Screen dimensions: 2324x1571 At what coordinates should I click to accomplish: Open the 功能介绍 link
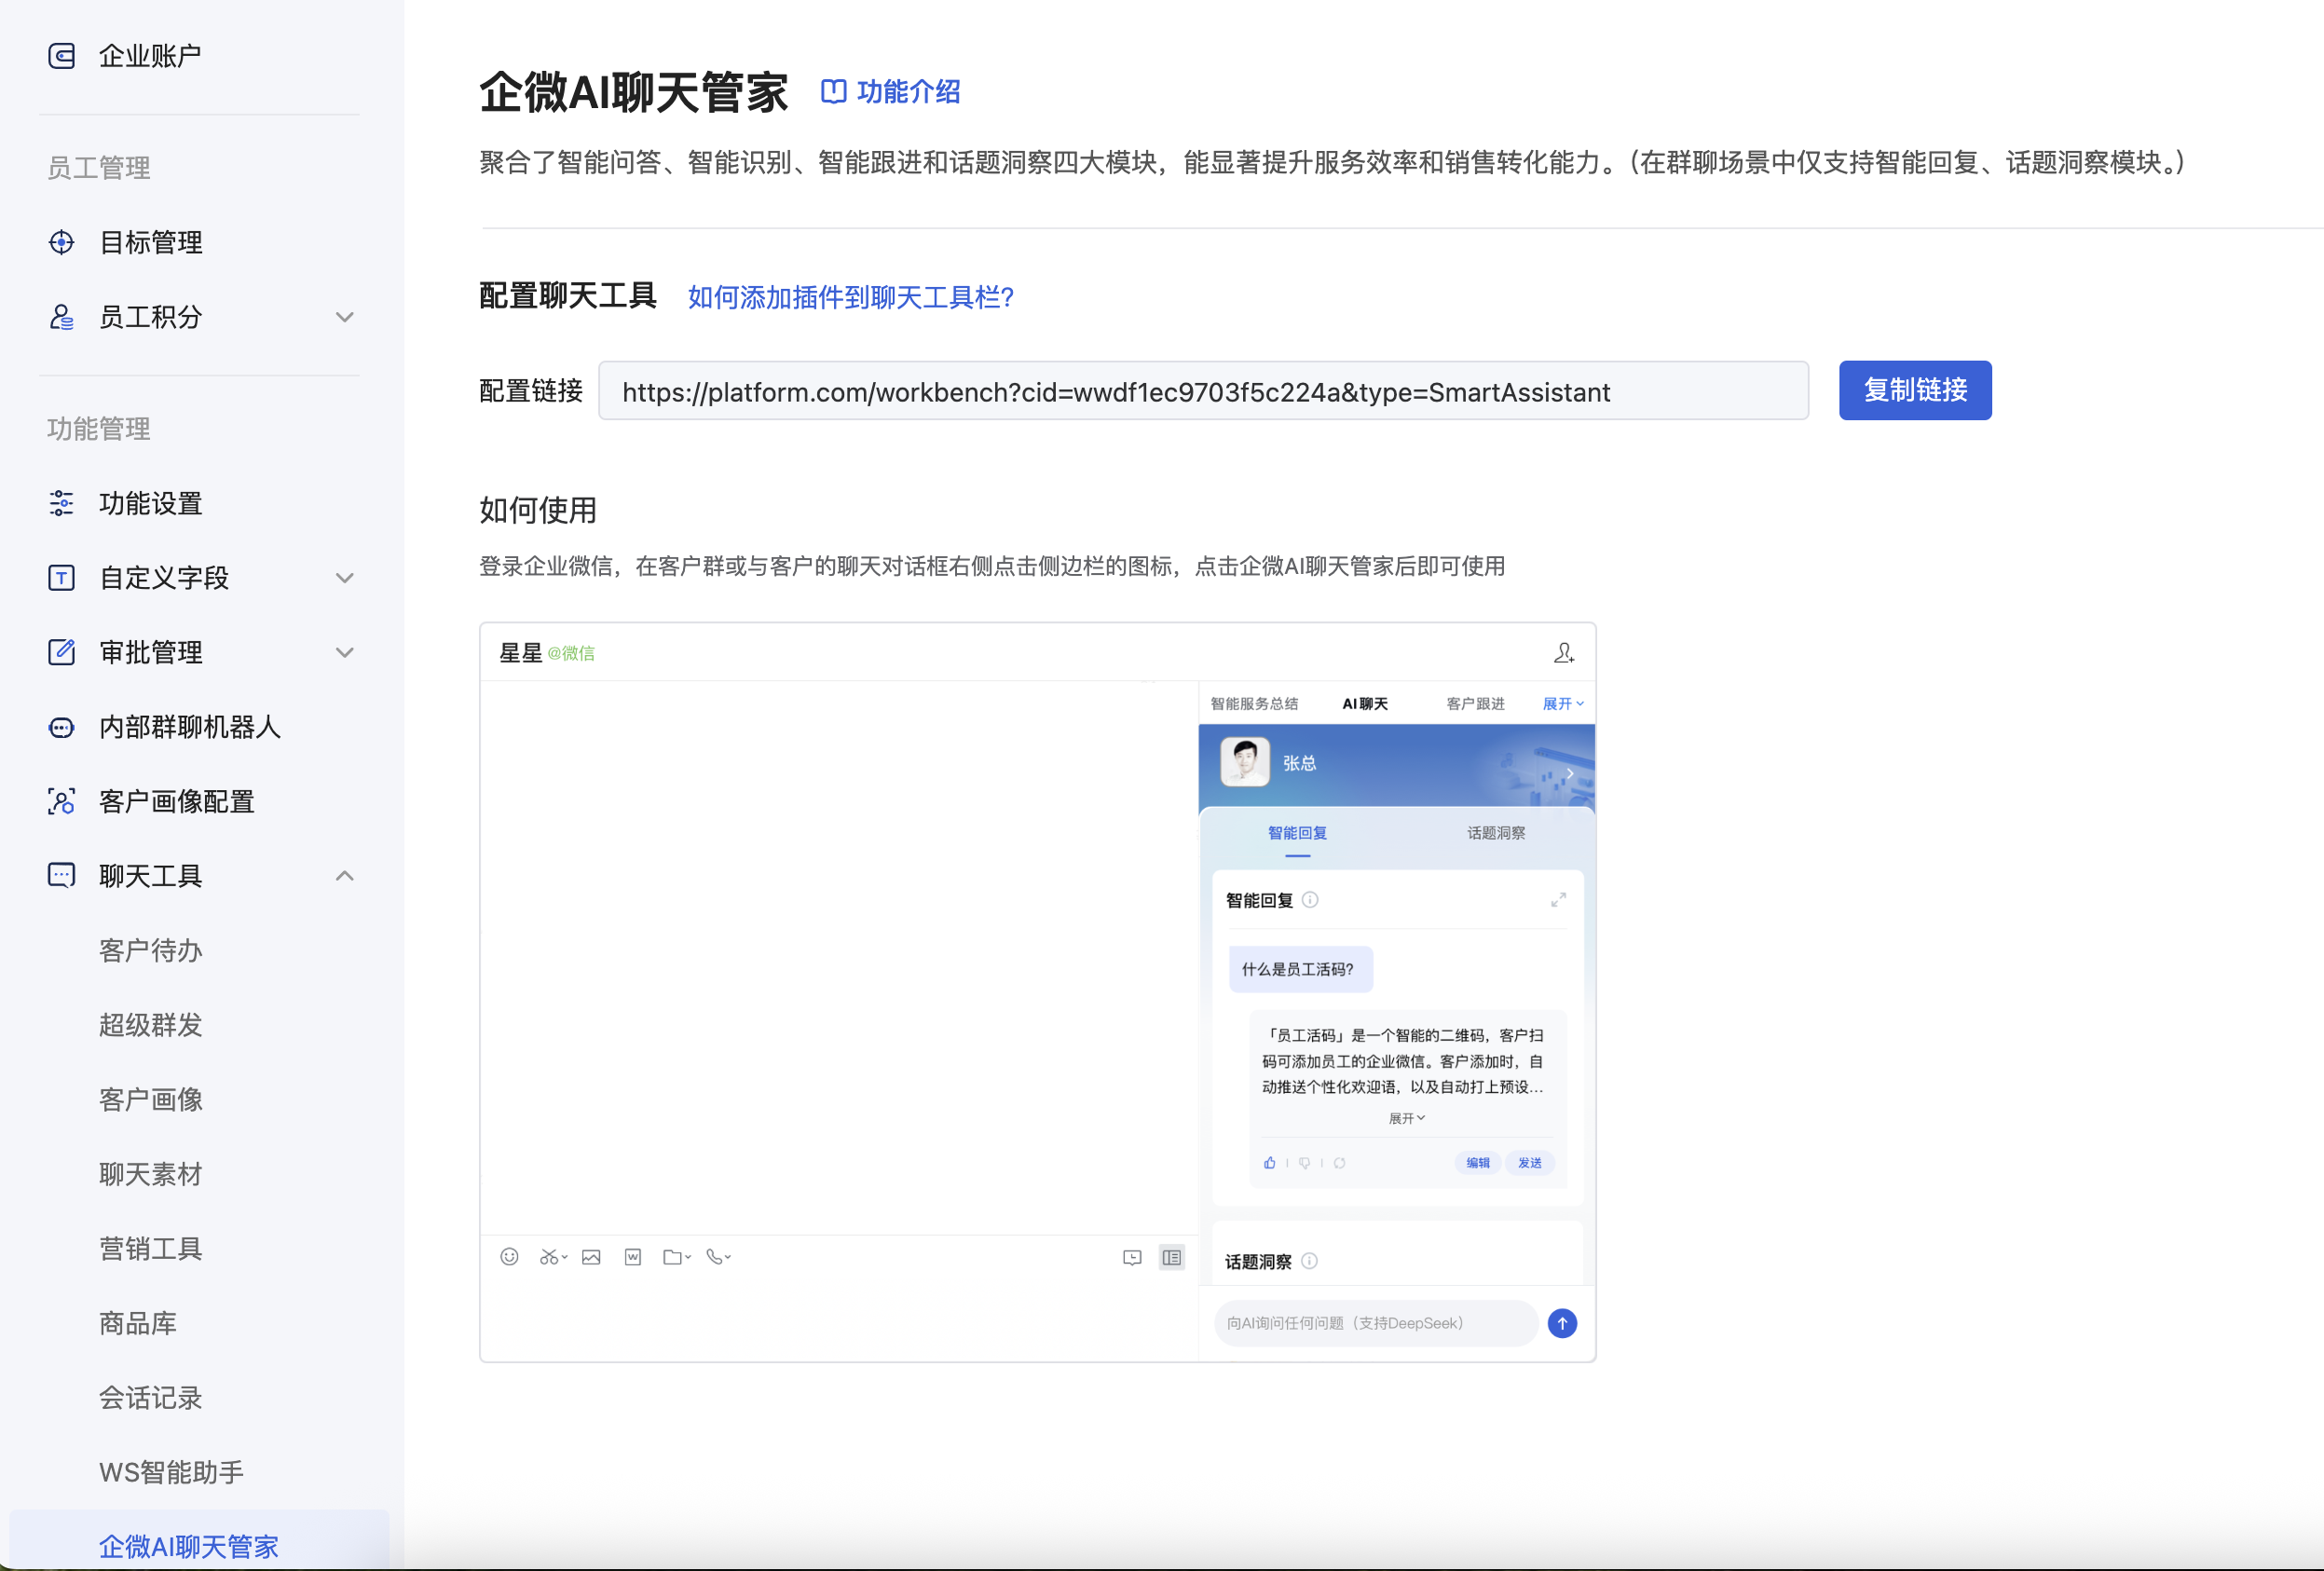pos(908,91)
